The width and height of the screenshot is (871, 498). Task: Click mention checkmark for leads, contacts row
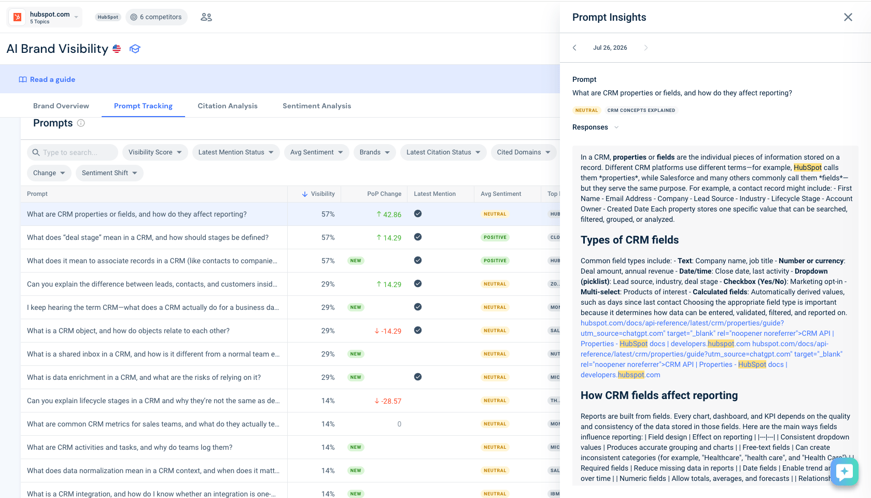[x=418, y=283]
